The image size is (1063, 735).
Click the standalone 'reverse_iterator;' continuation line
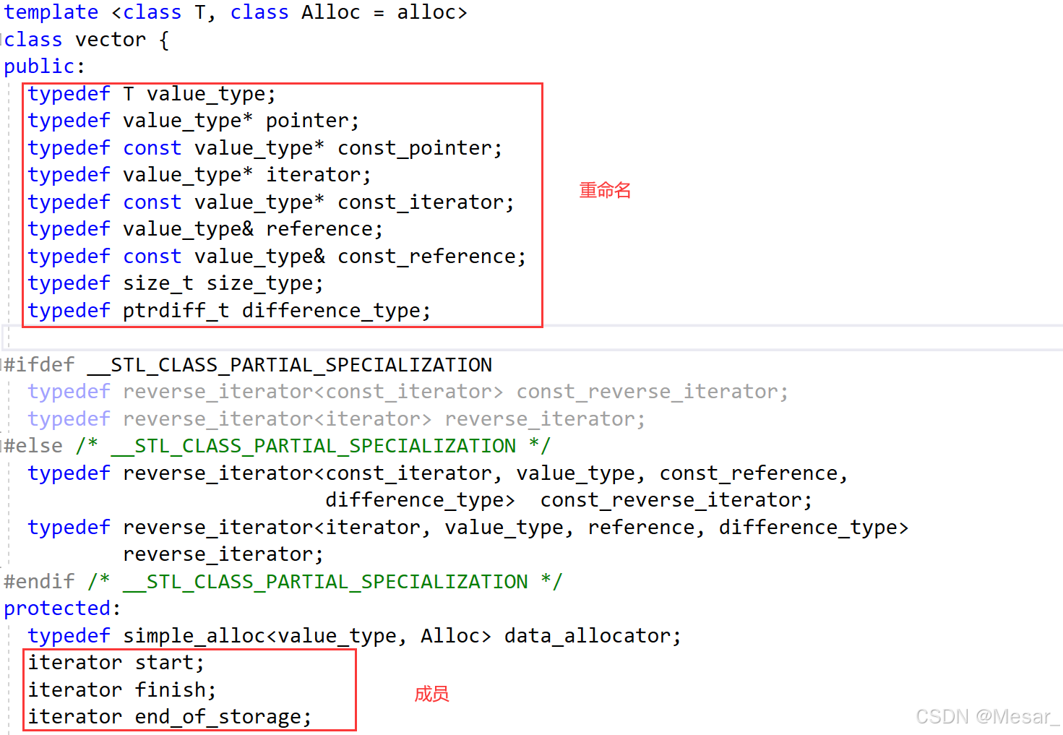223,554
